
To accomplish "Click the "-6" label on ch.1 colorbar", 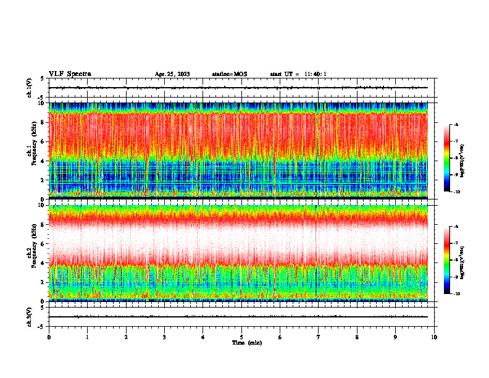I will [x=456, y=125].
